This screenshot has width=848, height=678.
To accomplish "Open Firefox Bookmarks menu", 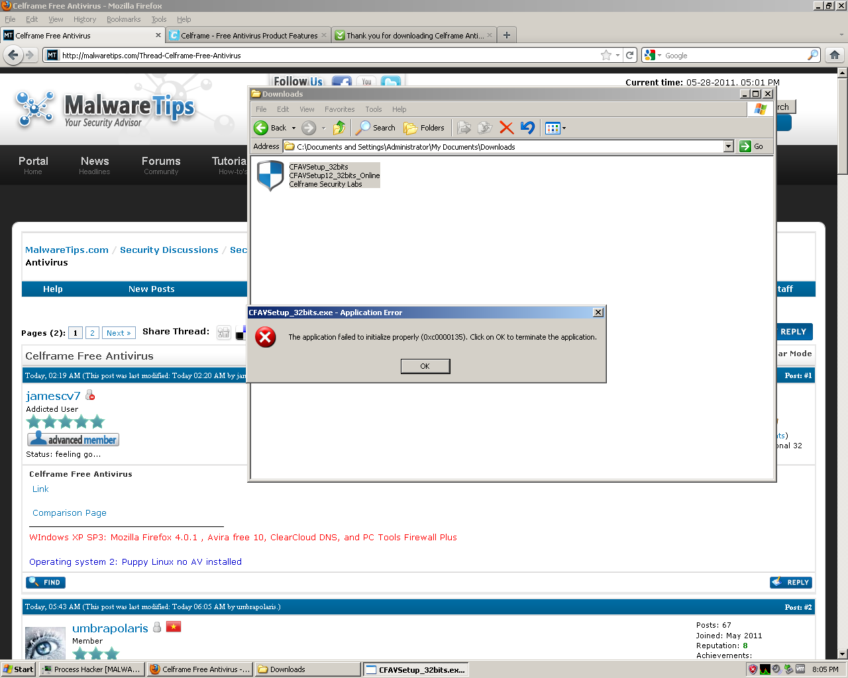I will (x=123, y=19).
